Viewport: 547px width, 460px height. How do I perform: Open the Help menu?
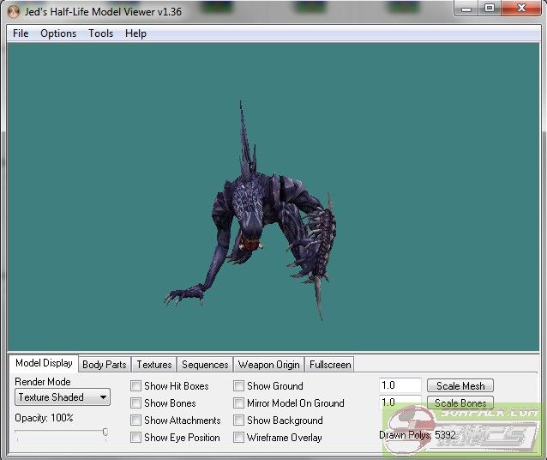point(135,33)
